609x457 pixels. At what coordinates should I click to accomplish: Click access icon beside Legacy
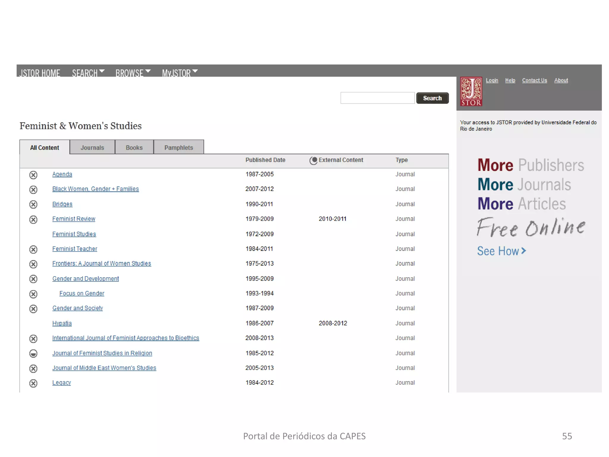click(x=33, y=383)
